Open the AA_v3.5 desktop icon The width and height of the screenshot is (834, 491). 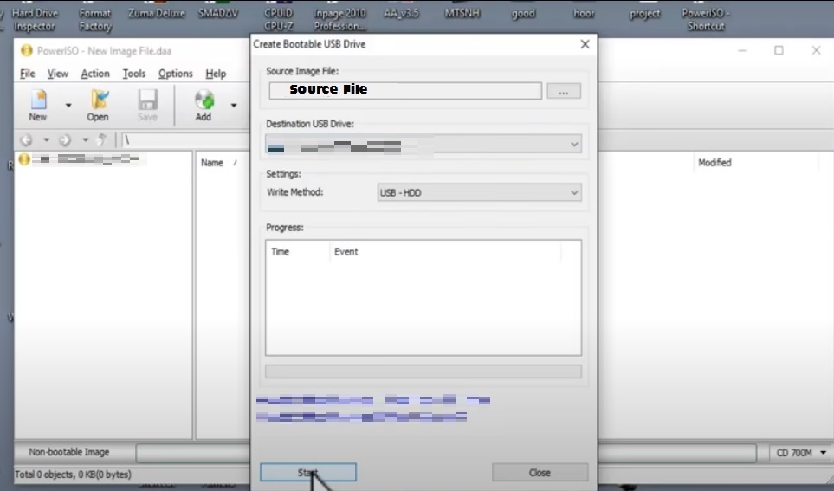click(x=402, y=12)
